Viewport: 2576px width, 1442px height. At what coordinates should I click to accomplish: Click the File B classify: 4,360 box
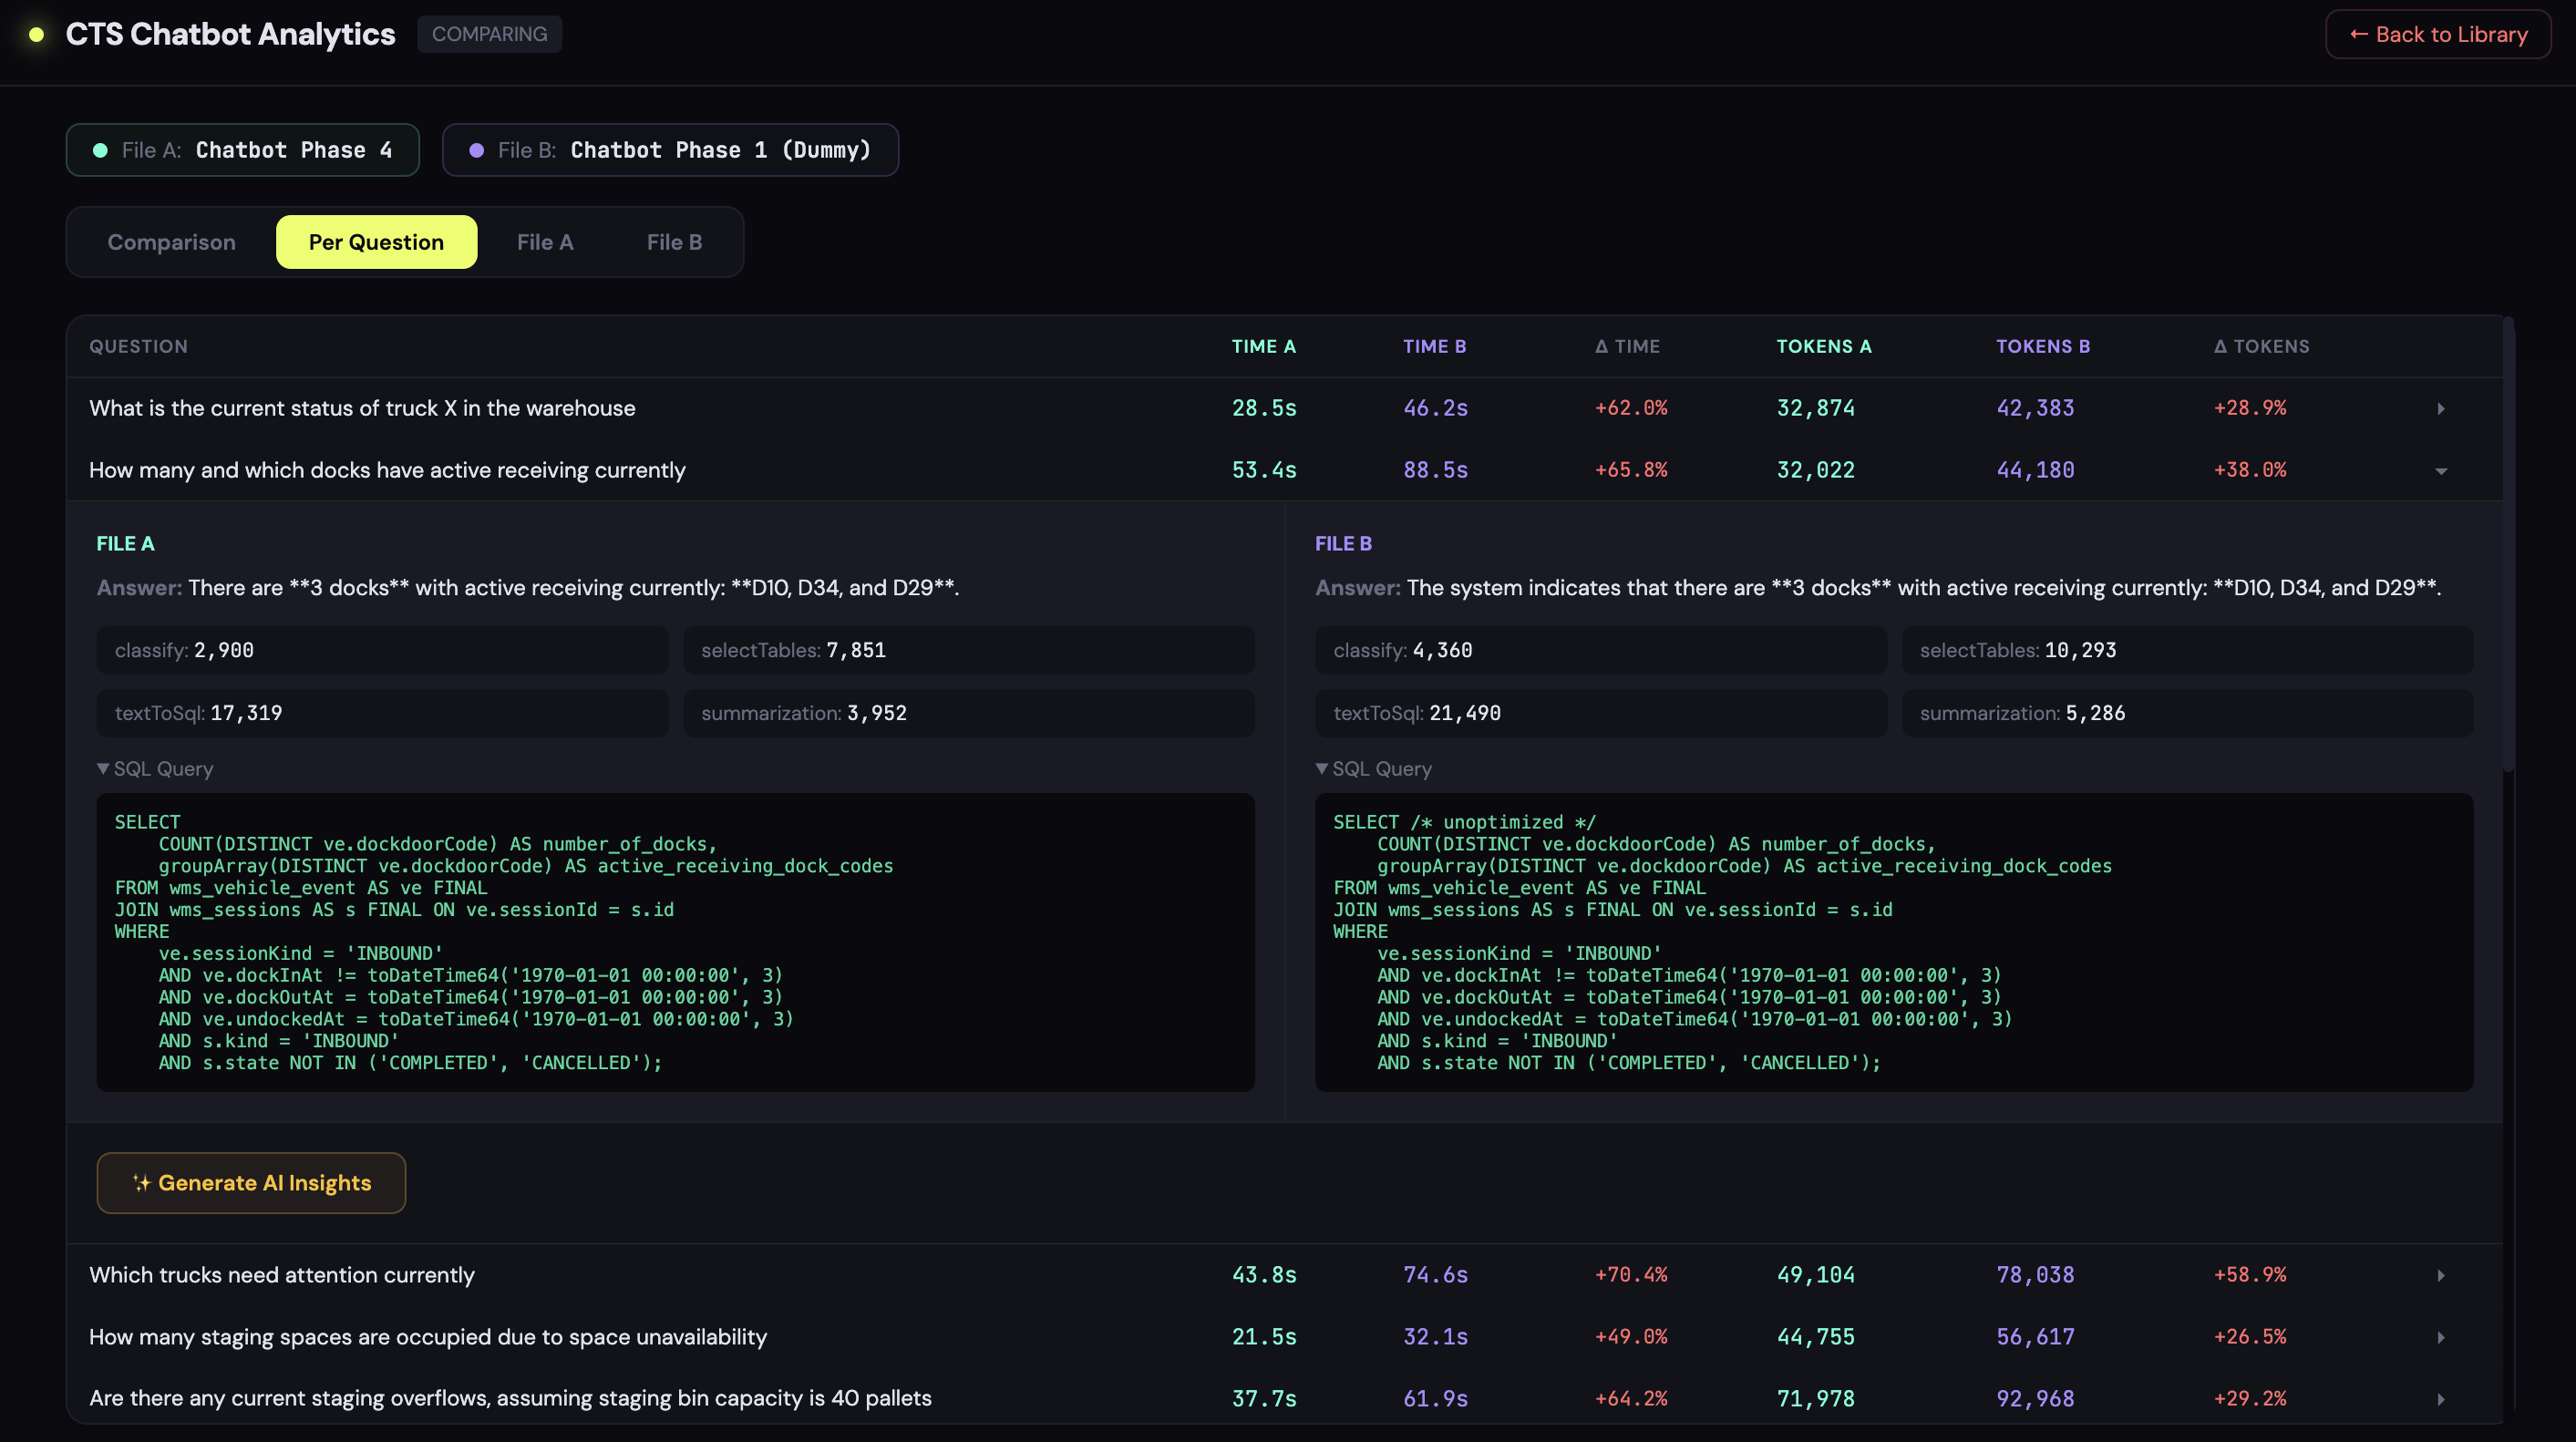pos(1601,650)
